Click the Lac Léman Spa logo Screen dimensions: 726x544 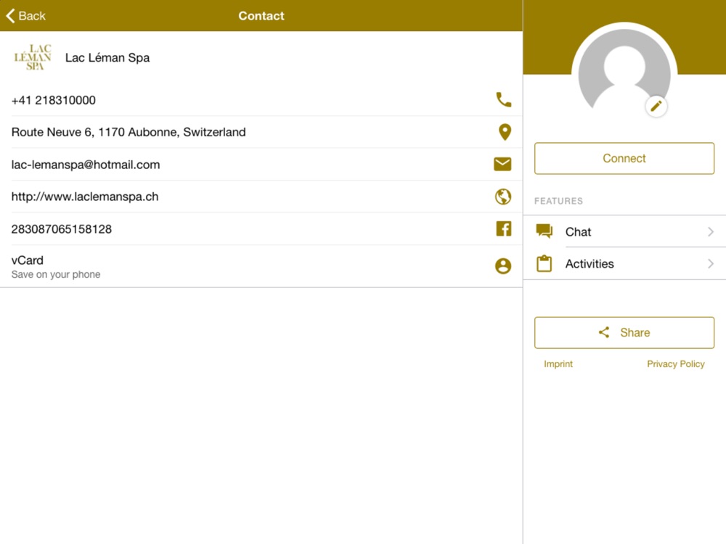click(x=33, y=57)
